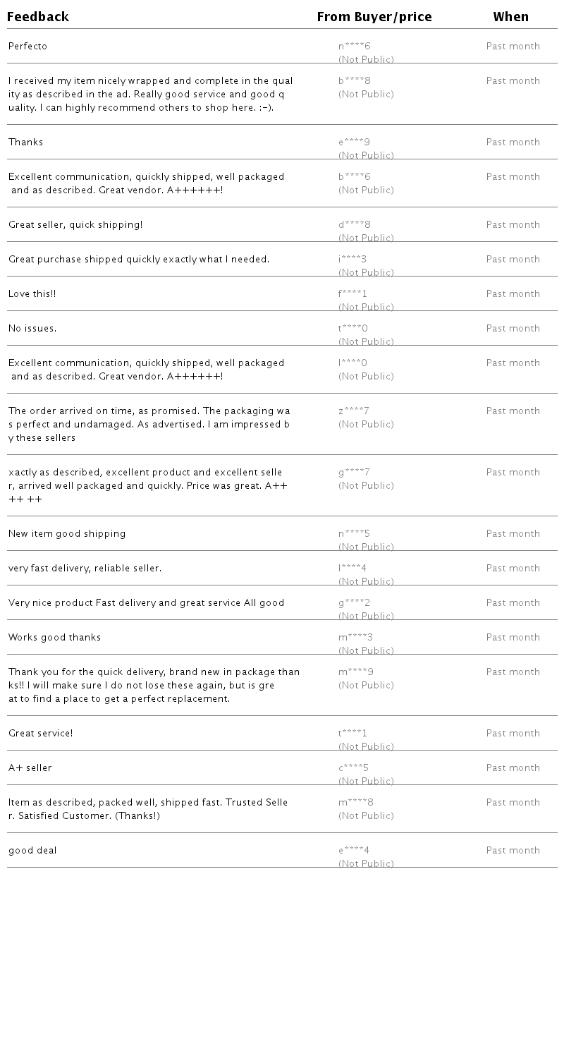
Task: Select the "good deal" feedback comment
Action: pos(32,851)
